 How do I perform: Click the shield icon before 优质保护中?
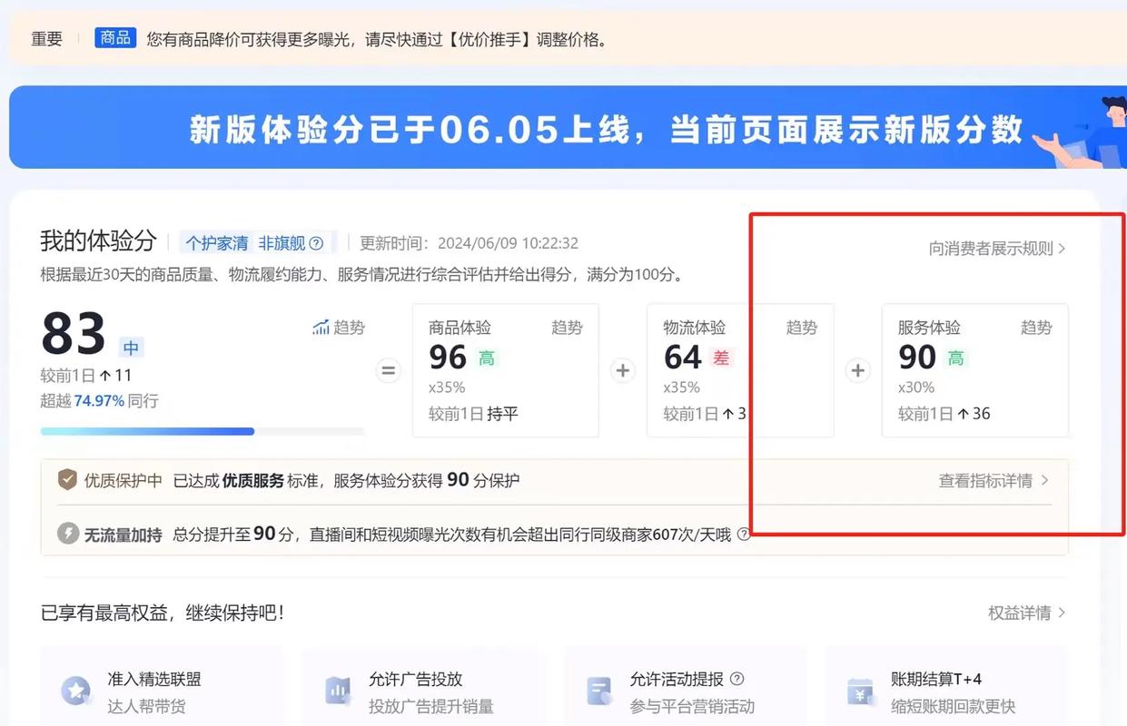(67, 479)
